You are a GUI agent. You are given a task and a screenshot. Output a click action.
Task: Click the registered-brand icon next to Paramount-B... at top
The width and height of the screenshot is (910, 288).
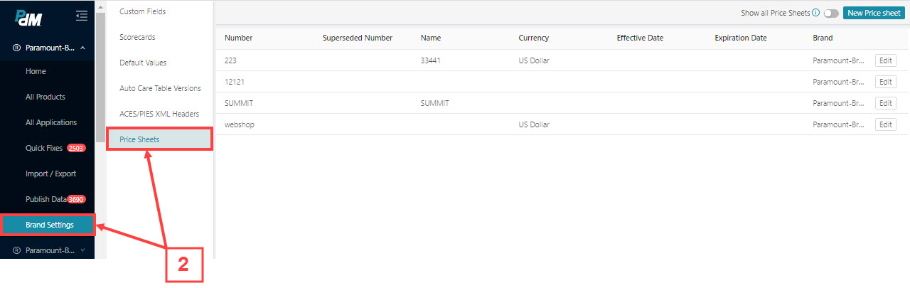pos(16,48)
